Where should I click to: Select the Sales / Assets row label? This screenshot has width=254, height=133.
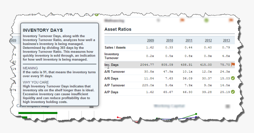tap(115, 47)
